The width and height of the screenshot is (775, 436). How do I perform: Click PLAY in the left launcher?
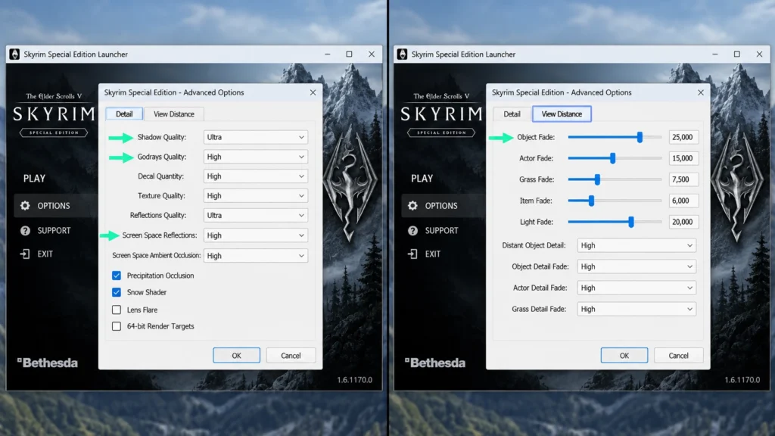34,179
